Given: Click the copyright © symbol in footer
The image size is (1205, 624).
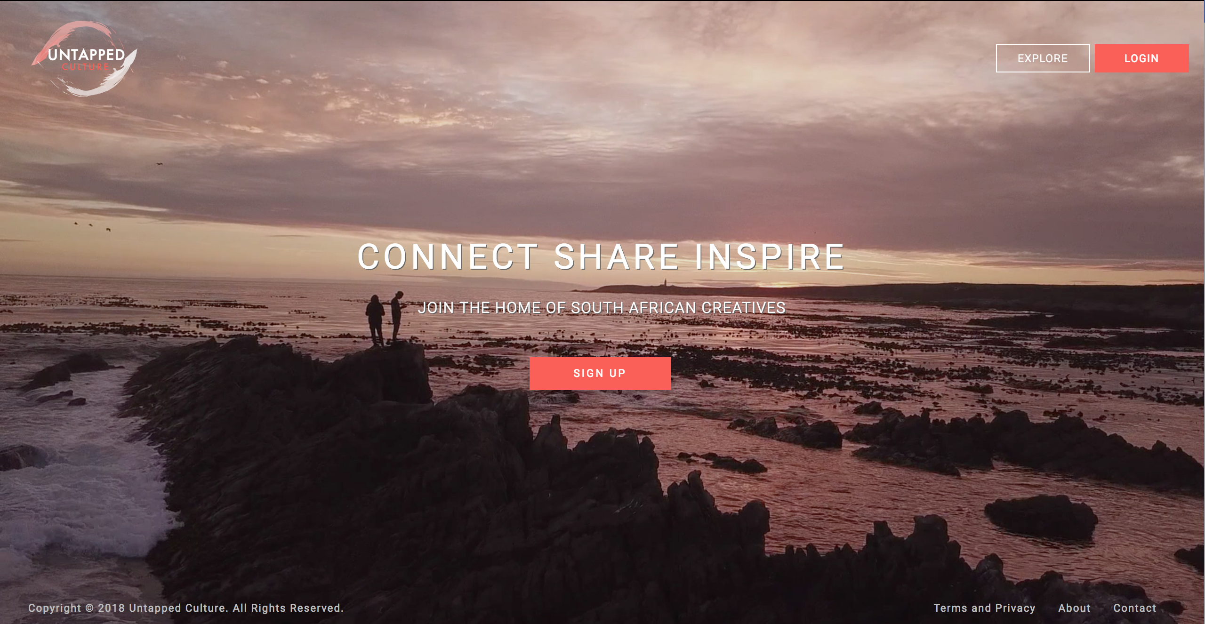Looking at the screenshot, I should [x=89, y=608].
